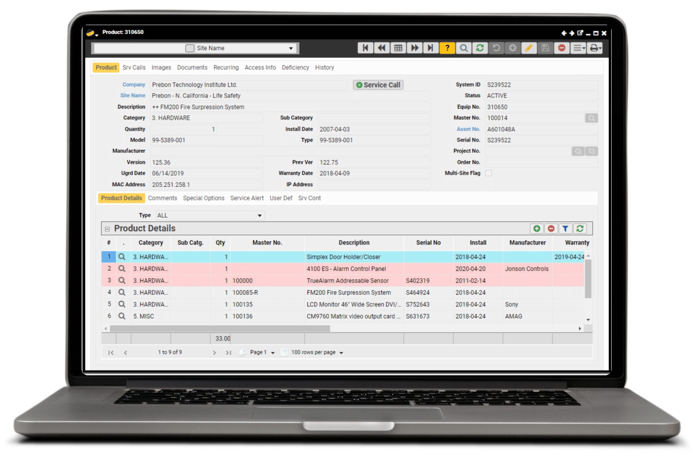
Task: Add a row with green plus icon
Action: tap(537, 229)
